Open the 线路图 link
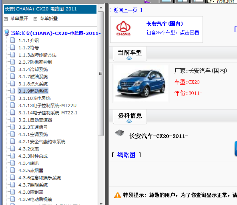The image size is (237, 205). click(x=126, y=155)
